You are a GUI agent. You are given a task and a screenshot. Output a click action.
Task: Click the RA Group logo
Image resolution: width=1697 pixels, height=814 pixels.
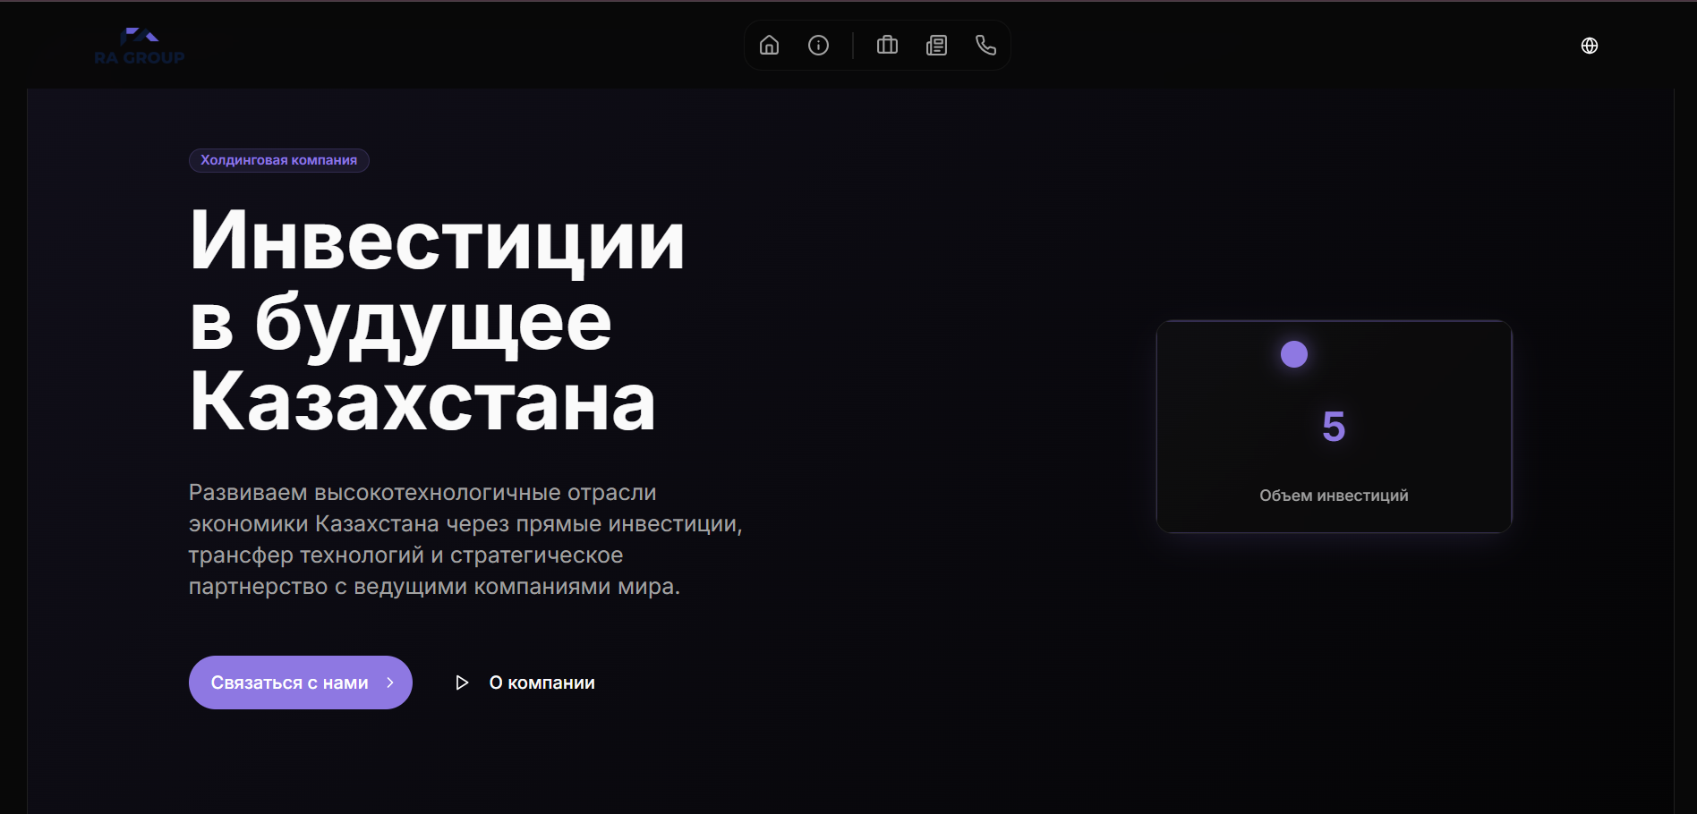click(140, 47)
